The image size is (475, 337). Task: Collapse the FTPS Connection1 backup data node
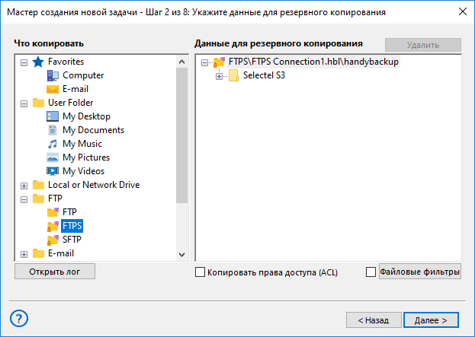click(204, 62)
